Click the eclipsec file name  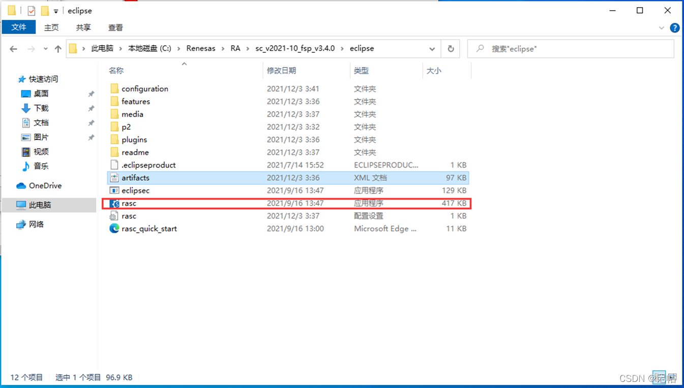pyautogui.click(x=135, y=190)
